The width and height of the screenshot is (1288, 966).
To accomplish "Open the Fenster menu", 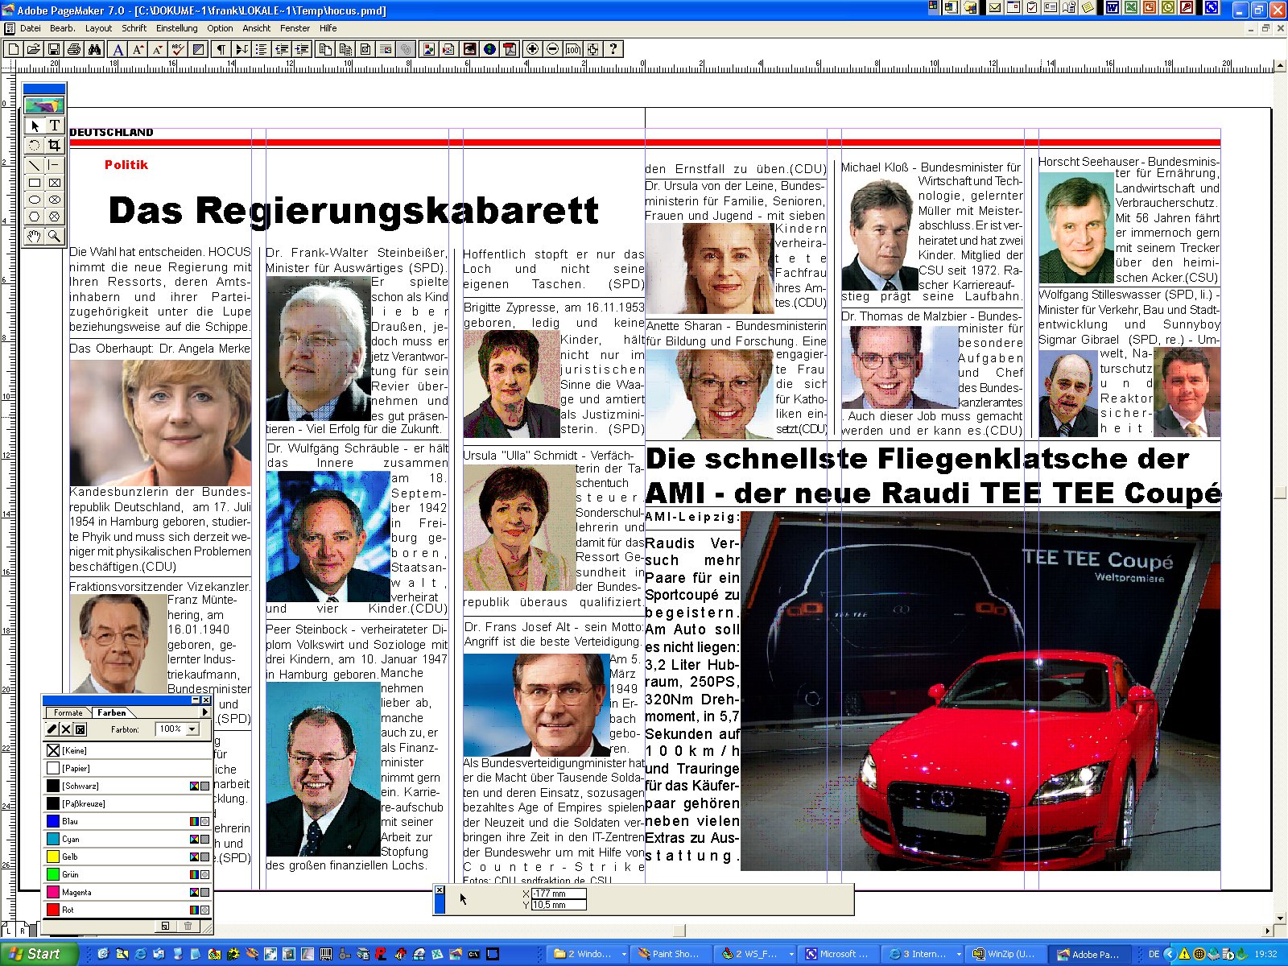I will (295, 28).
